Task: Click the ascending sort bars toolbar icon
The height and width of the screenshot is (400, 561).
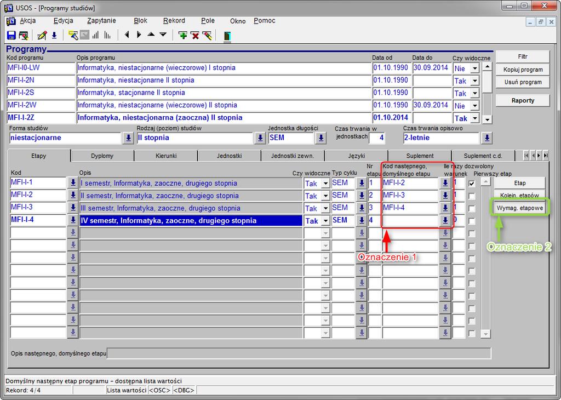Action: click(95, 36)
